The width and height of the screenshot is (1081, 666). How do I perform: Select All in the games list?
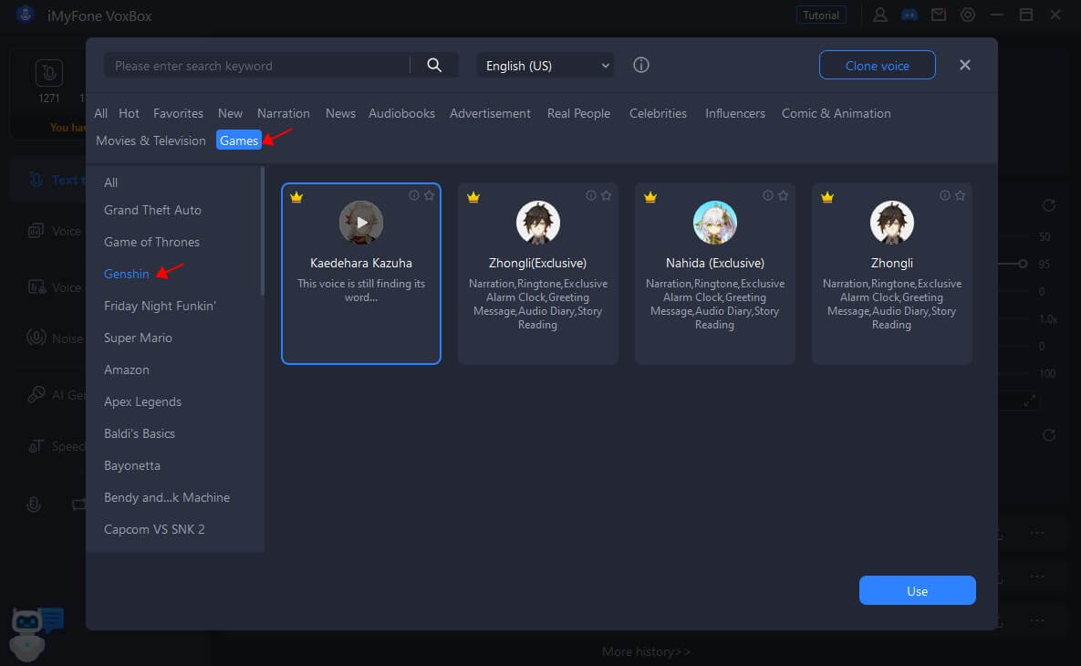pos(111,182)
